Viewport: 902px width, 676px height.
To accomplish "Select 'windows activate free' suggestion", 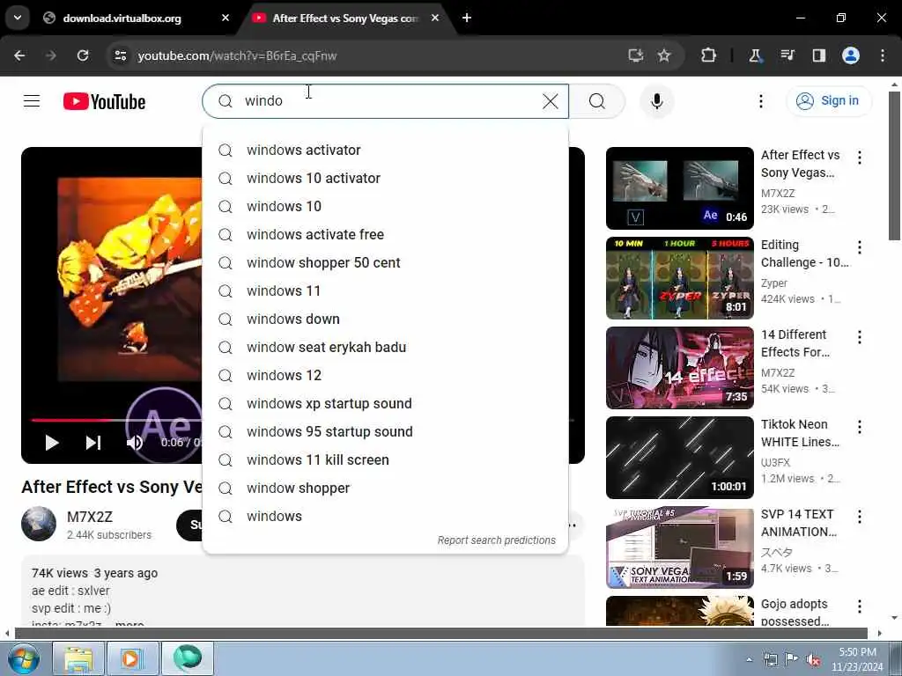I will pos(386,234).
